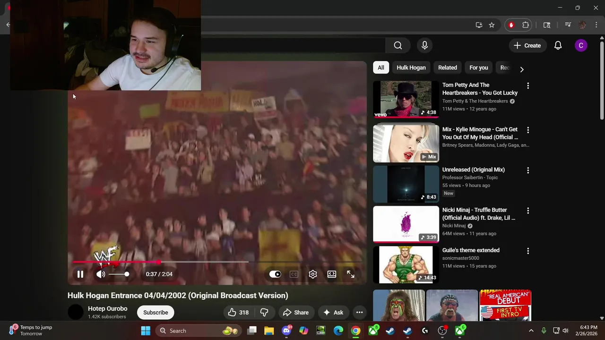Toggle closed captions (CC) button
605x340 pixels.
(x=294, y=274)
